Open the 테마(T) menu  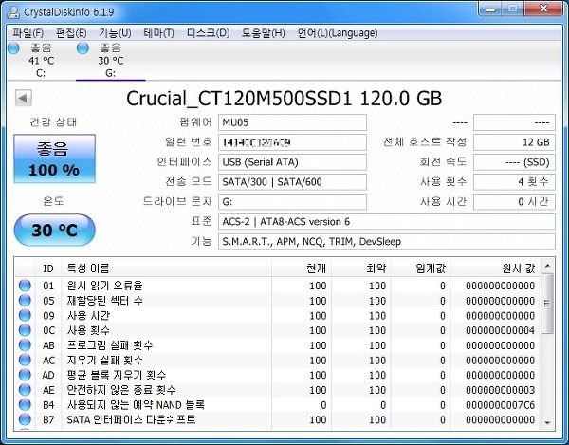pyautogui.click(x=158, y=33)
